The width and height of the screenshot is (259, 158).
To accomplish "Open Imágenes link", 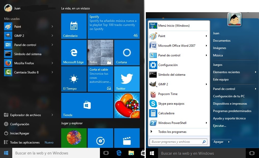I will click(219, 48).
